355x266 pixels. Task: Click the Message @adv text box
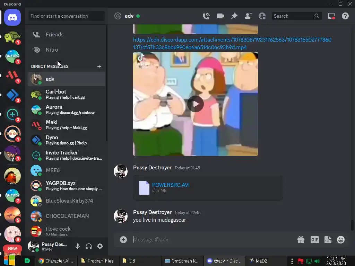coord(213,240)
